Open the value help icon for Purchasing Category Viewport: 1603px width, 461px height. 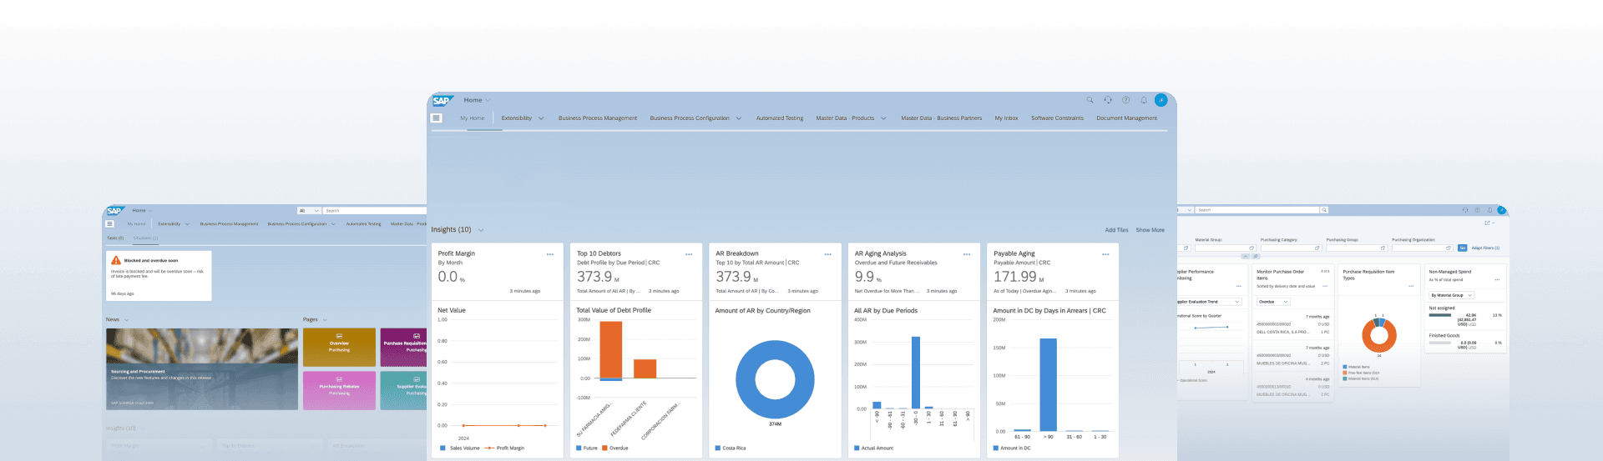(1317, 248)
